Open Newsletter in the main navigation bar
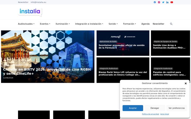 158,24
